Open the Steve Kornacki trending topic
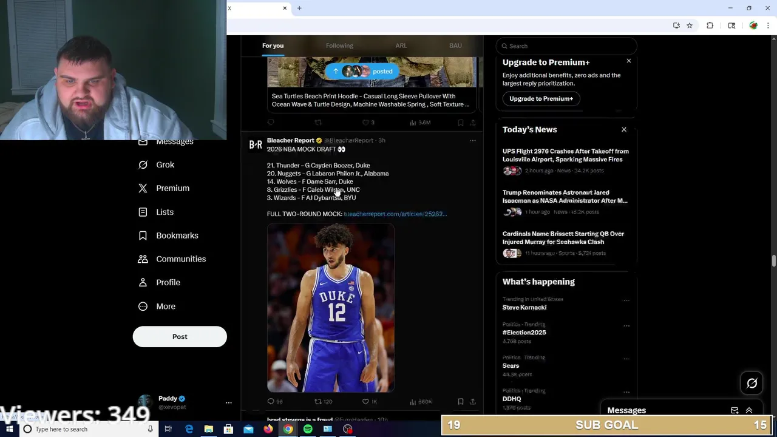Image resolution: width=777 pixels, height=437 pixels. (524, 307)
